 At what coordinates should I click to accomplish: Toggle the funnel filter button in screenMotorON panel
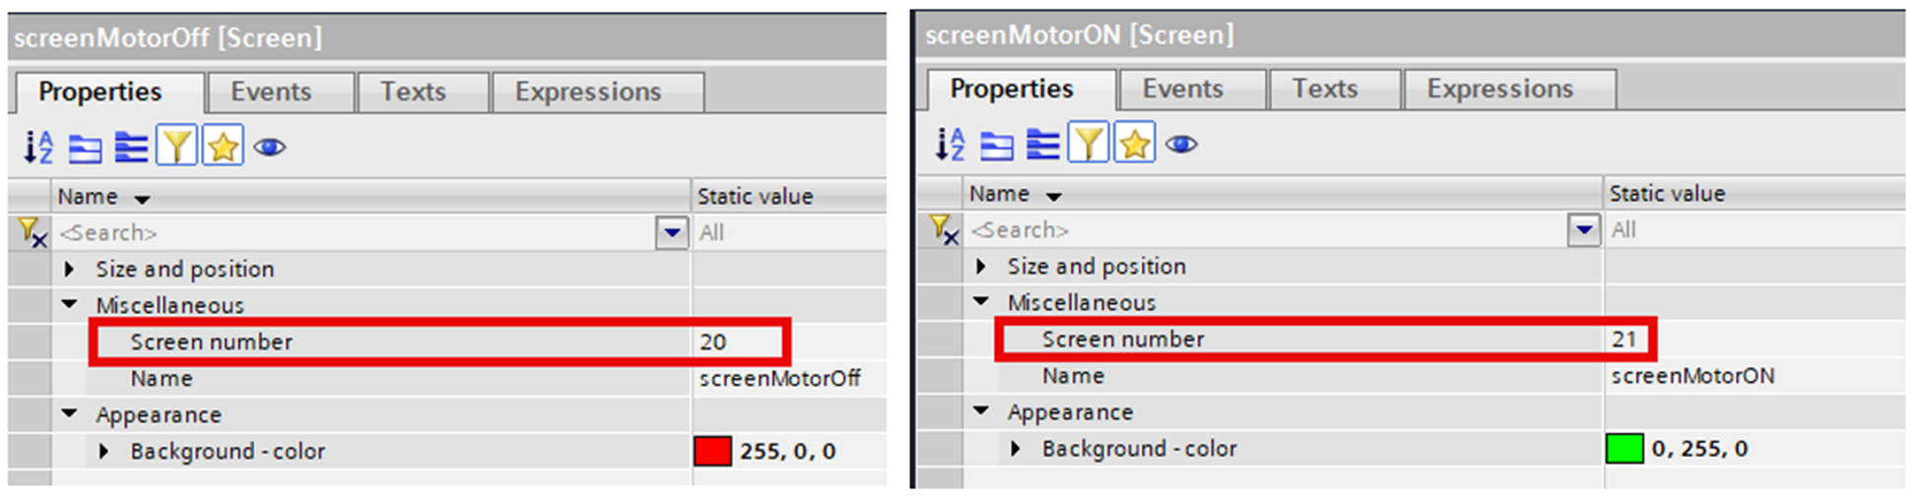[x=1089, y=145]
